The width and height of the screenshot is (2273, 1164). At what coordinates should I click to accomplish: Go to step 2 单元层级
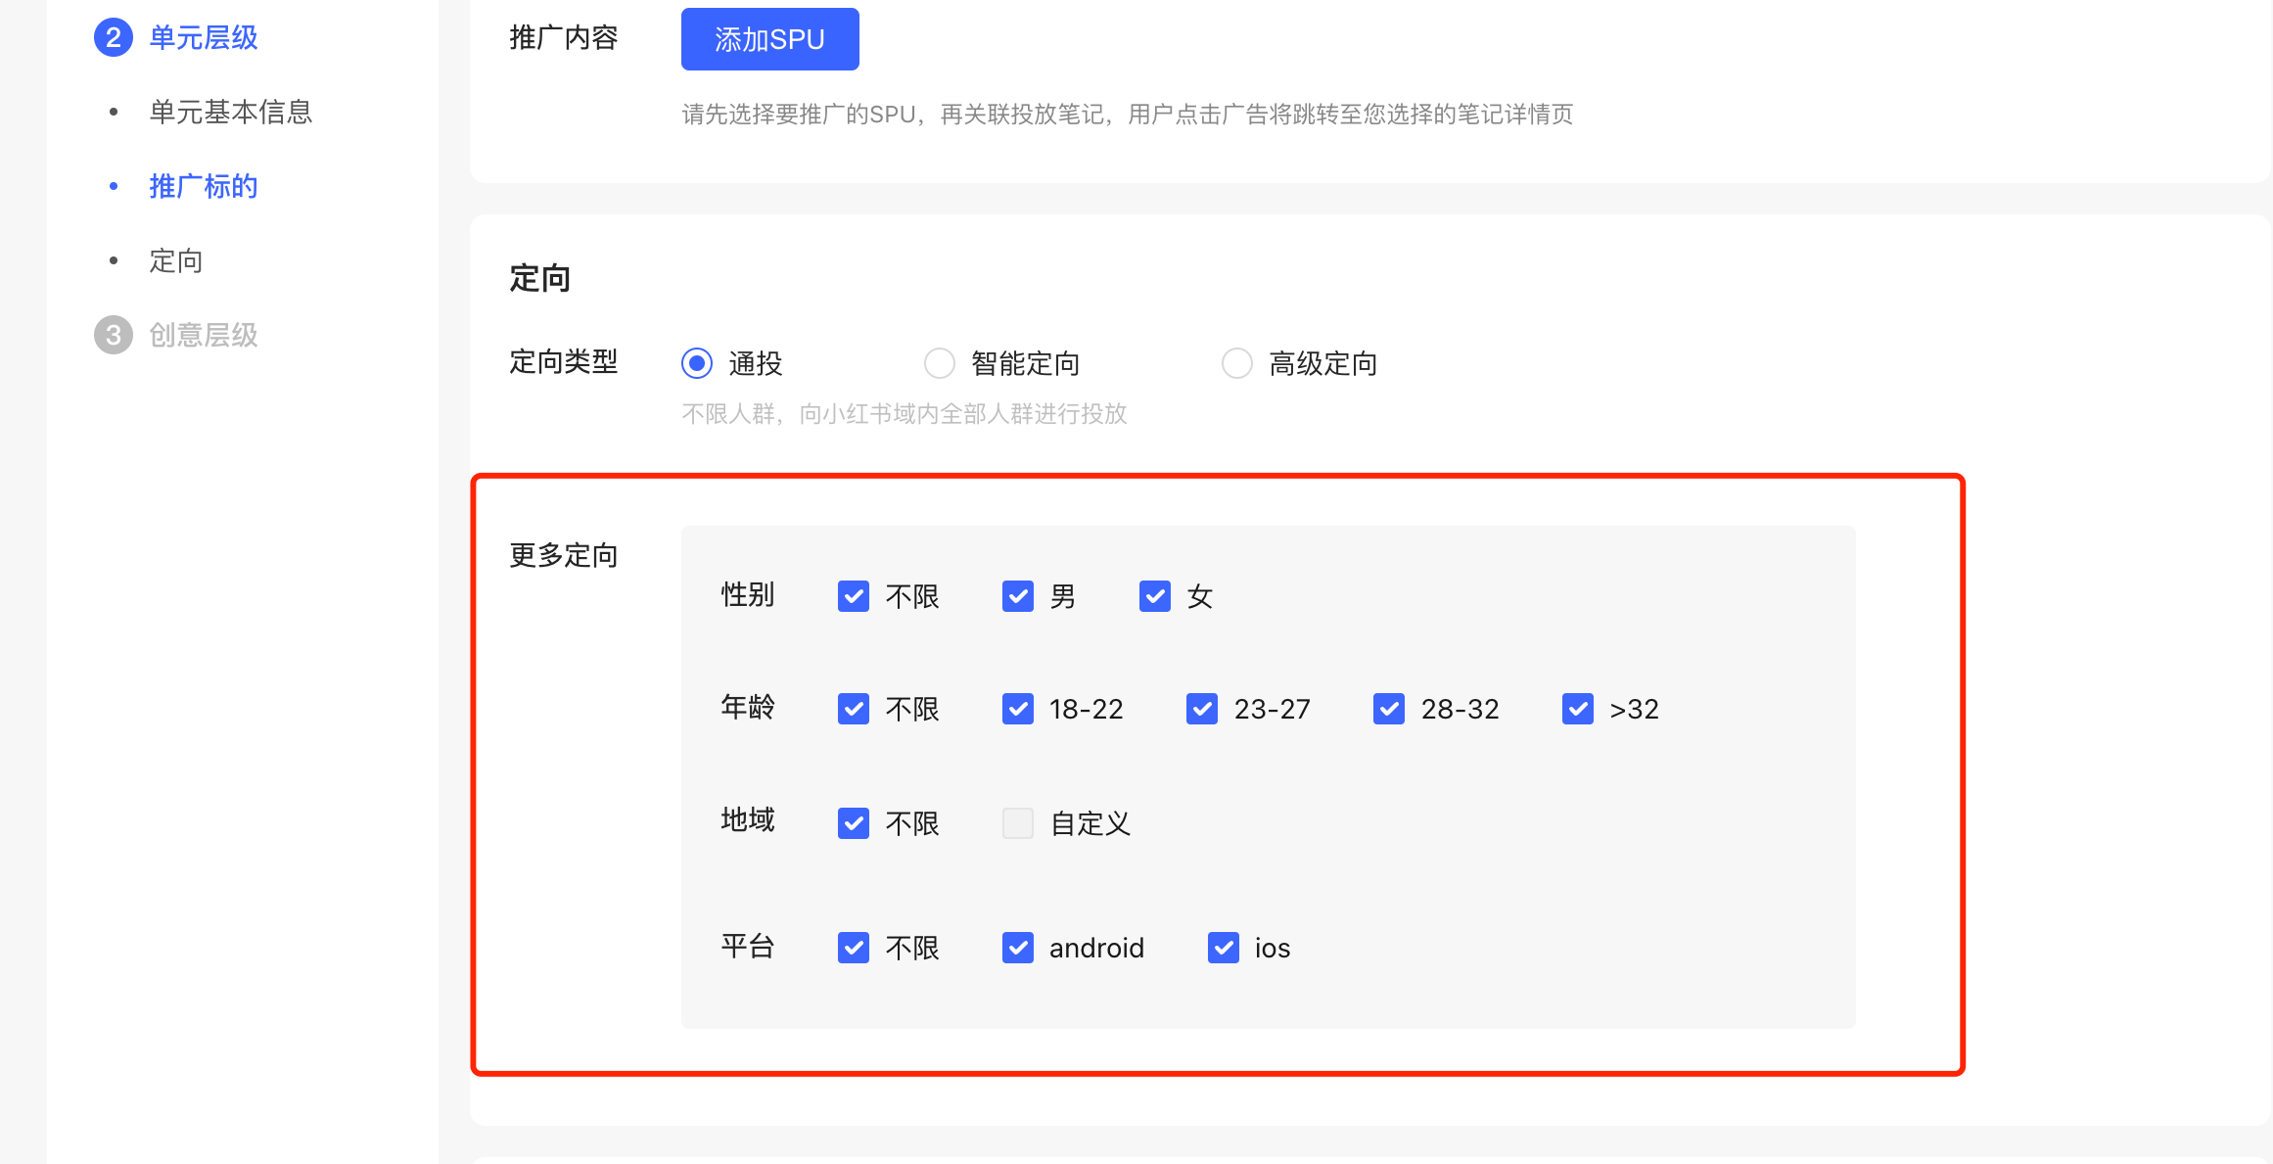(x=176, y=38)
